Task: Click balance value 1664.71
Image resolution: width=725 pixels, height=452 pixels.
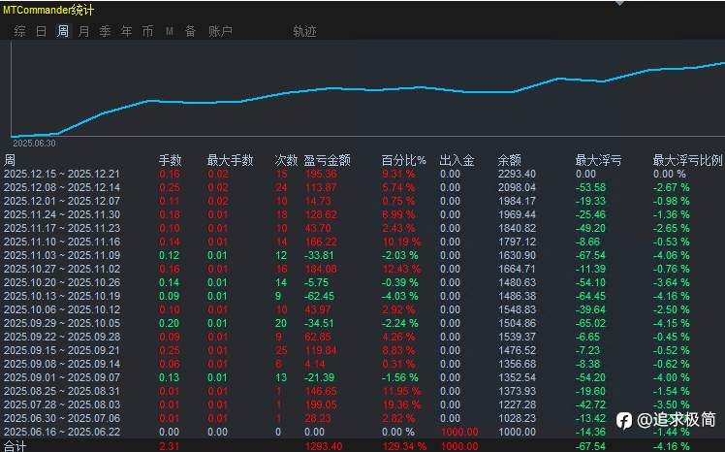Action: 517,269
